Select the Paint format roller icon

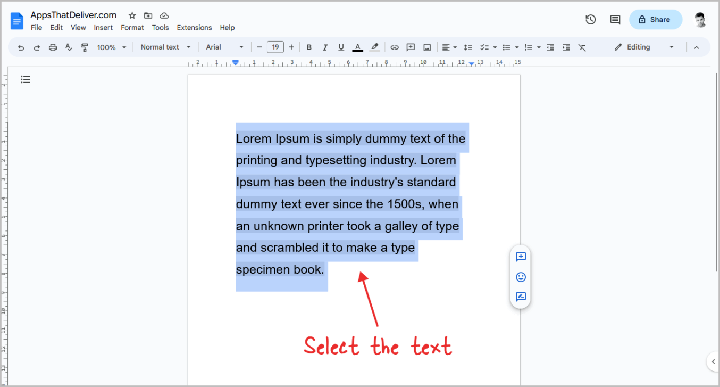(84, 47)
